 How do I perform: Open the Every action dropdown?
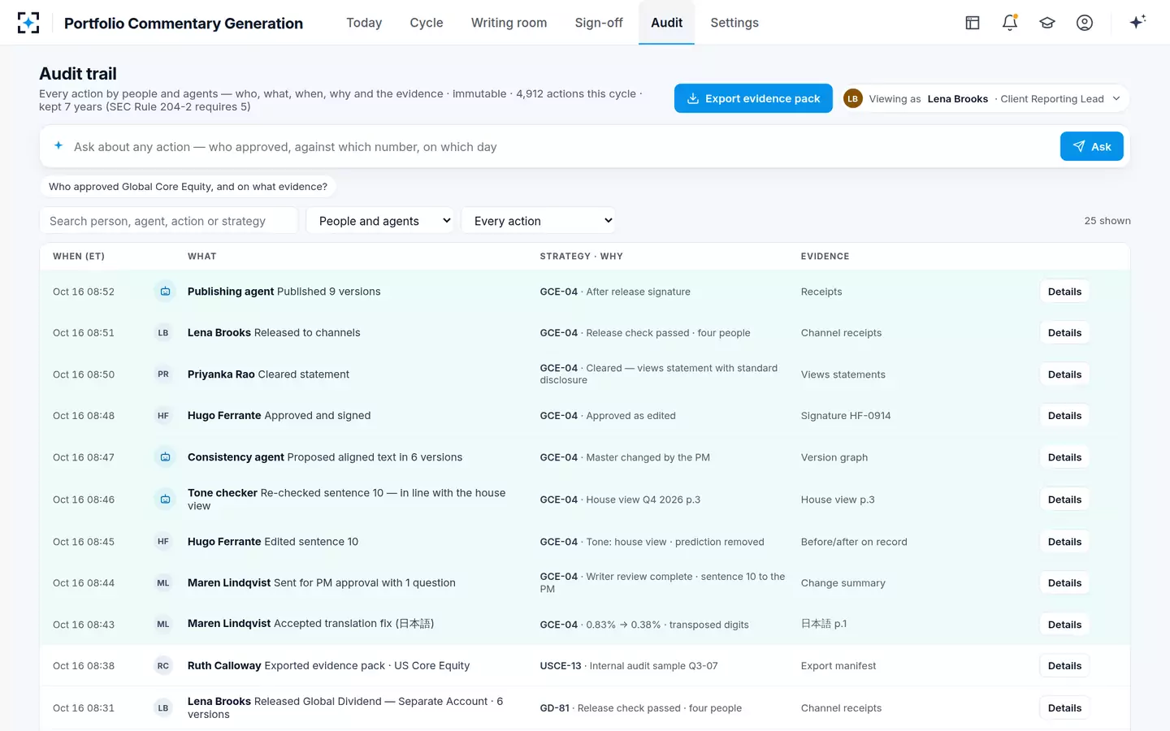pyautogui.click(x=538, y=221)
